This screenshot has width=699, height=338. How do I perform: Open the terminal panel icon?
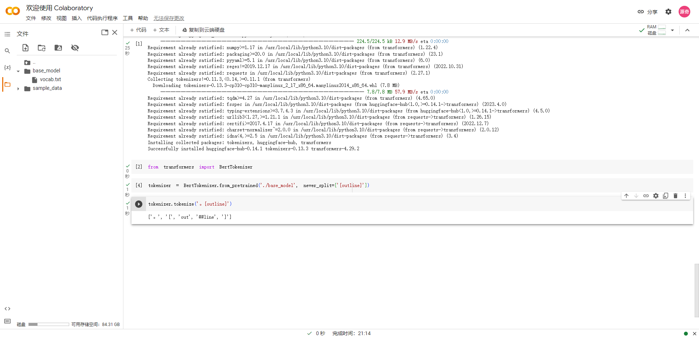(7, 321)
